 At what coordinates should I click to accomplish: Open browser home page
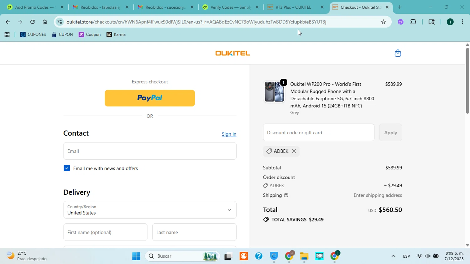tap(45, 22)
